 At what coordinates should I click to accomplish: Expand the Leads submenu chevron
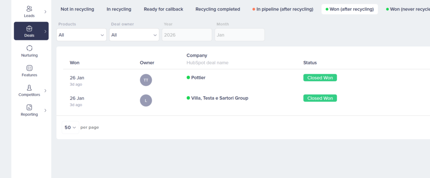(45, 12)
